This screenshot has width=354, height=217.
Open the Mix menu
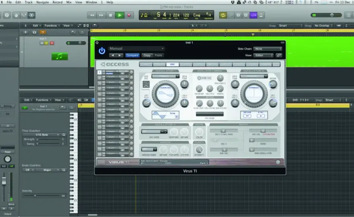click(x=69, y=2)
